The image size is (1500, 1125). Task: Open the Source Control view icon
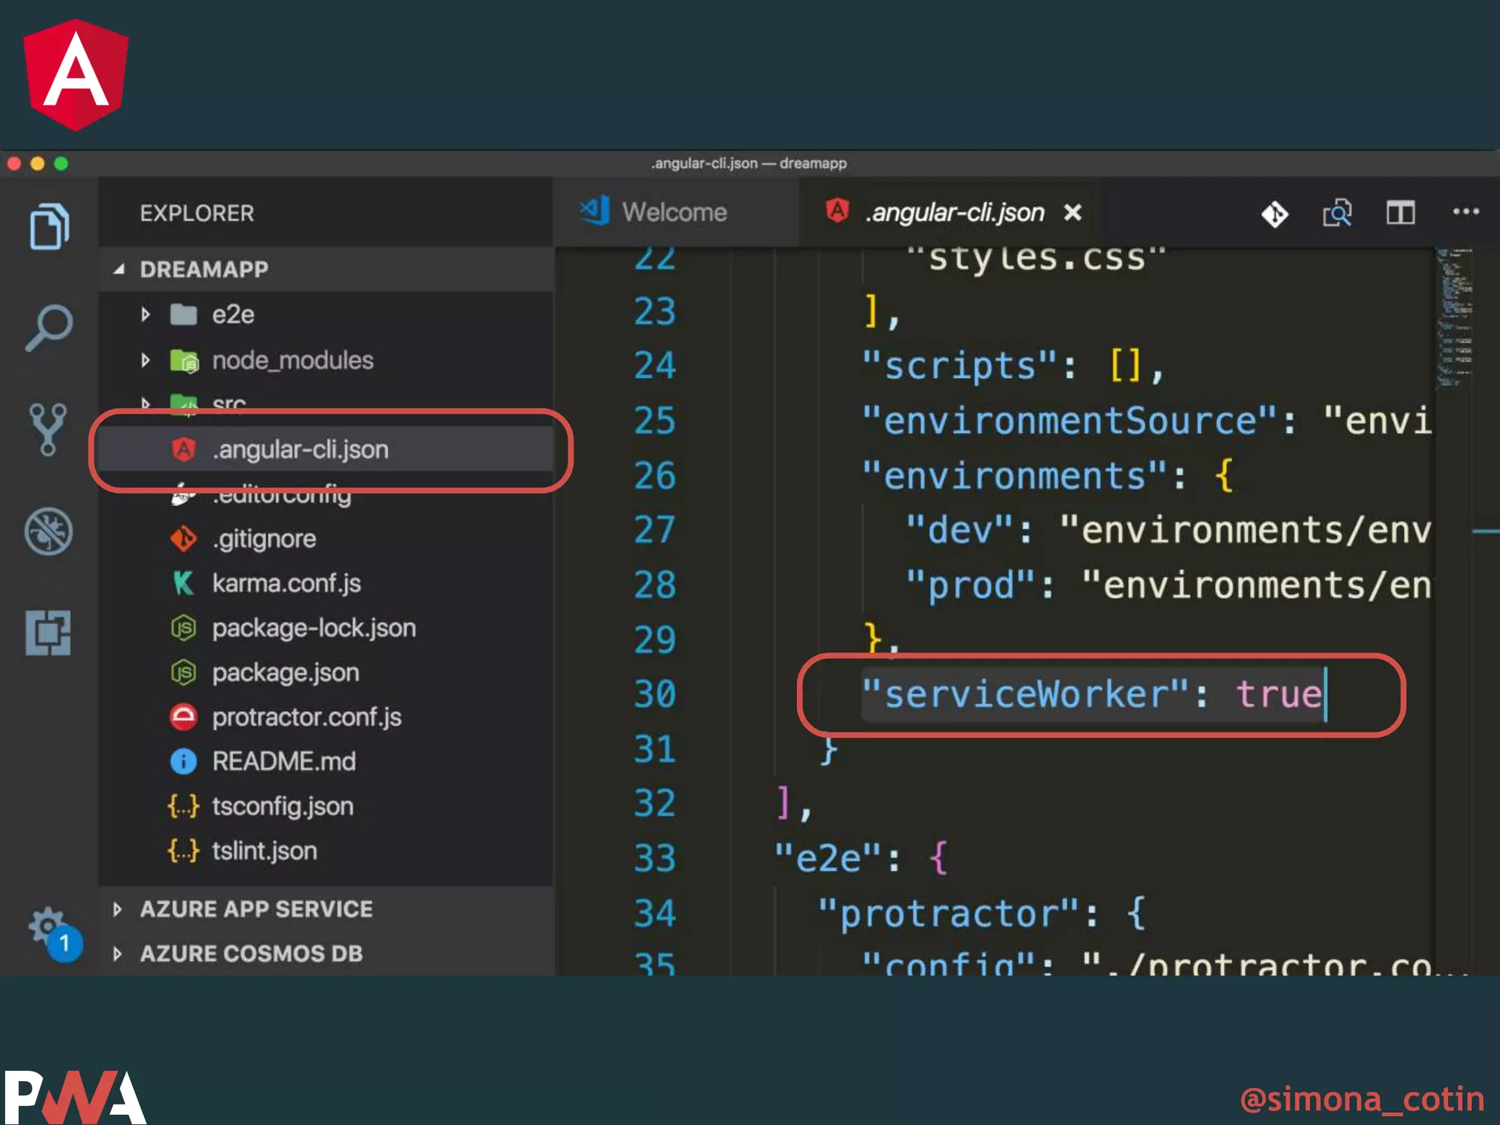coord(49,429)
